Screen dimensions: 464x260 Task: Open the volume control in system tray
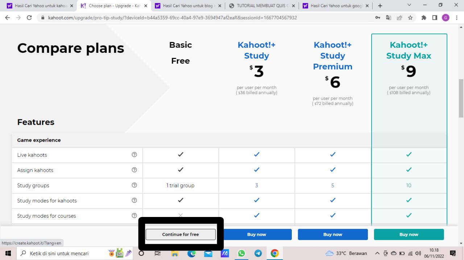pyautogui.click(x=418, y=253)
